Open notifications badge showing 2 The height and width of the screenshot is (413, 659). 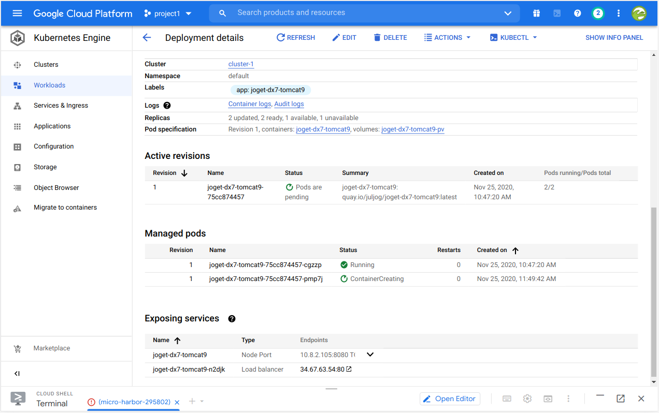598,13
